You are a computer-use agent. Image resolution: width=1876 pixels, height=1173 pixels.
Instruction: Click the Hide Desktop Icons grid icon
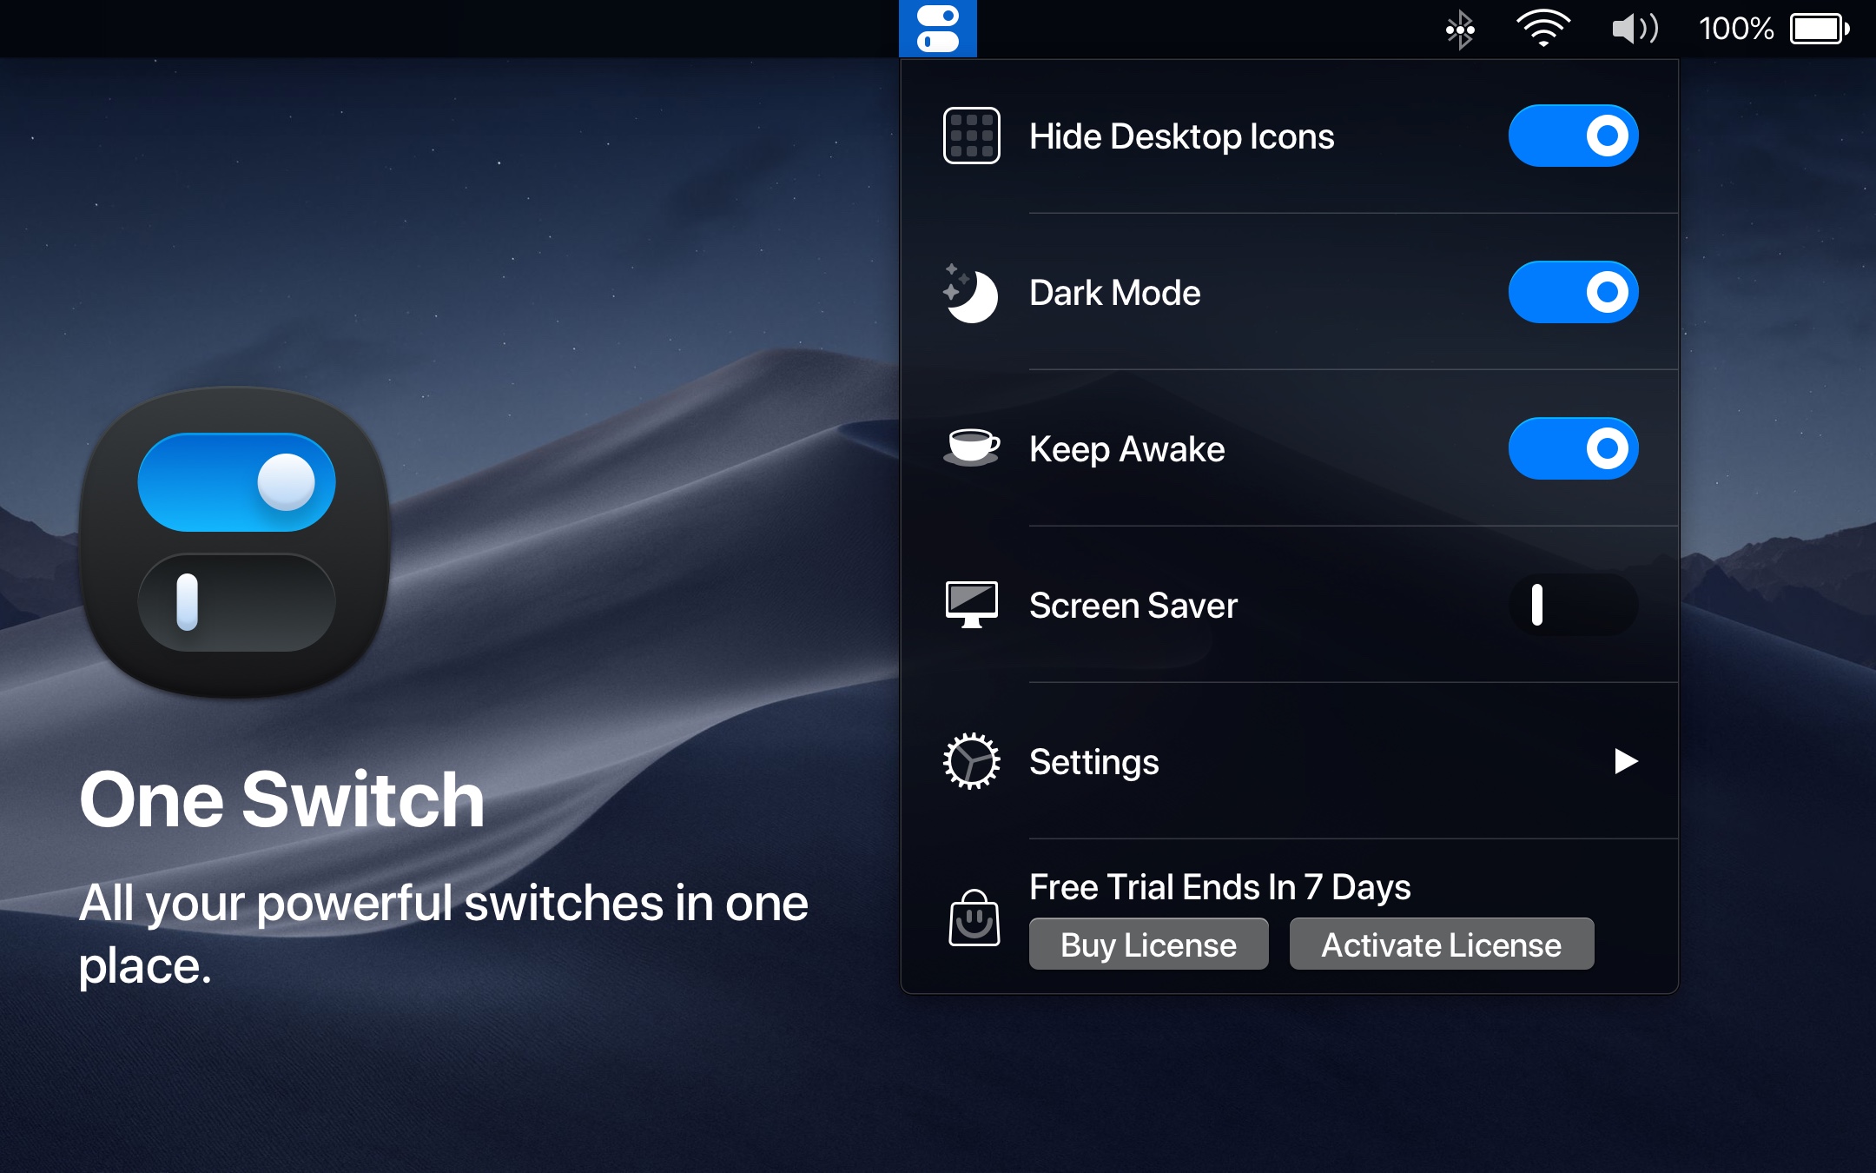(x=970, y=136)
